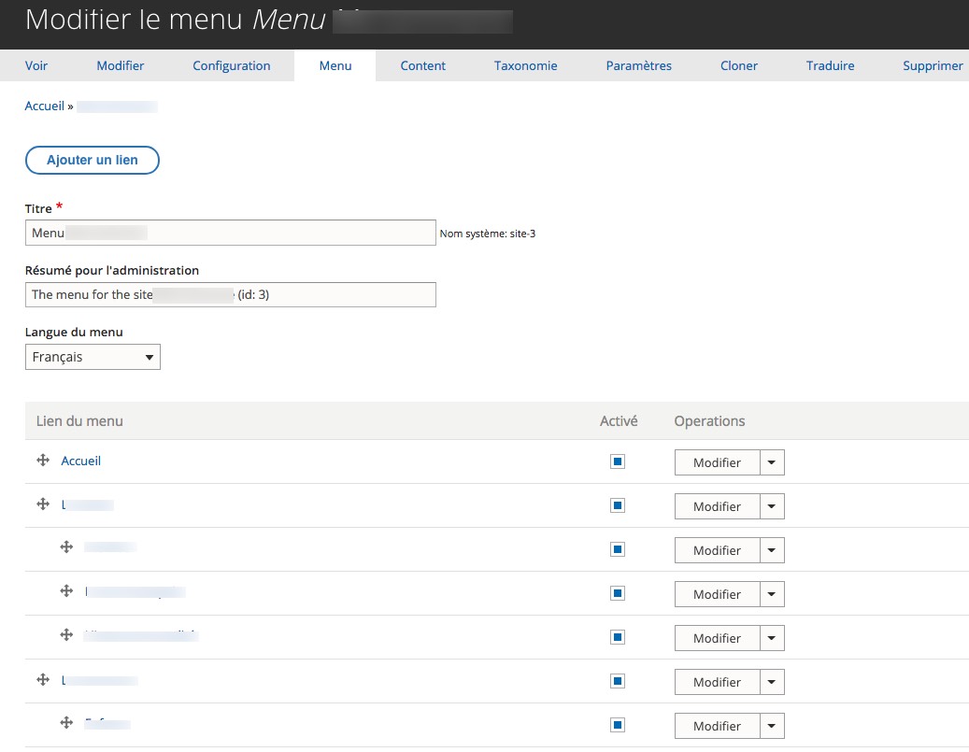Switch to the Voir tab

(36, 65)
